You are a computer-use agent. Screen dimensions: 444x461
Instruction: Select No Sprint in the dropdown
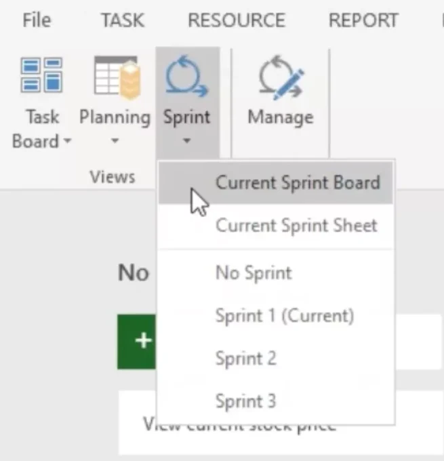click(275, 273)
